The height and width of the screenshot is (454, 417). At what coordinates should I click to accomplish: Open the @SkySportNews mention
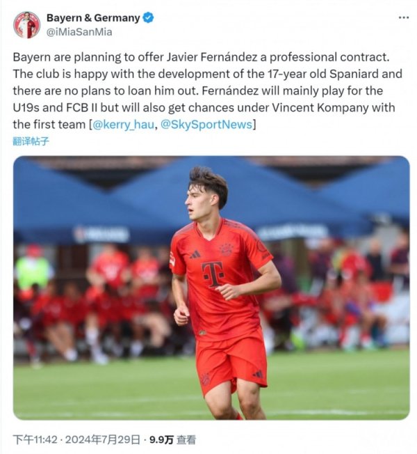(x=206, y=125)
